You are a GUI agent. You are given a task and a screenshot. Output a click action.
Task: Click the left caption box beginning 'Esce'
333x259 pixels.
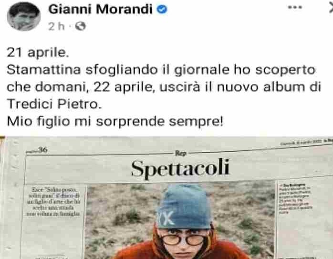[x=53, y=202]
